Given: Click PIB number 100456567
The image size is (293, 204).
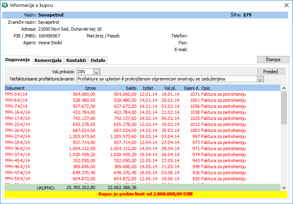Looking at the screenshot, I should click(49, 36).
